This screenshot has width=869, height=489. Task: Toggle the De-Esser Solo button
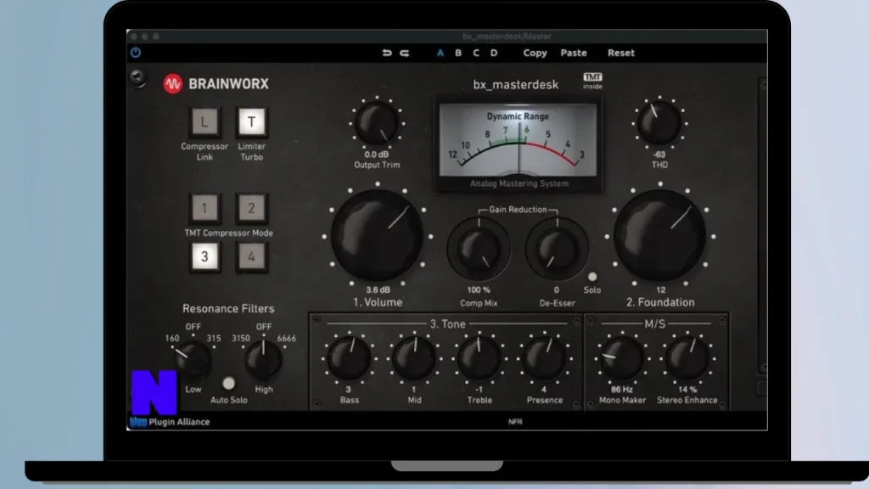[592, 277]
